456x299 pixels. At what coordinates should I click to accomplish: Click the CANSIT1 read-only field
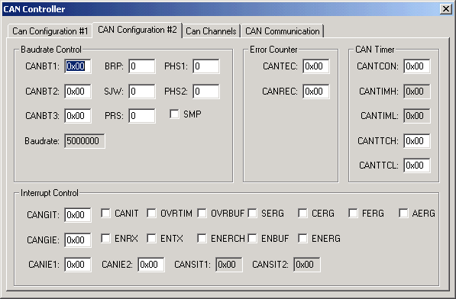tap(229, 265)
